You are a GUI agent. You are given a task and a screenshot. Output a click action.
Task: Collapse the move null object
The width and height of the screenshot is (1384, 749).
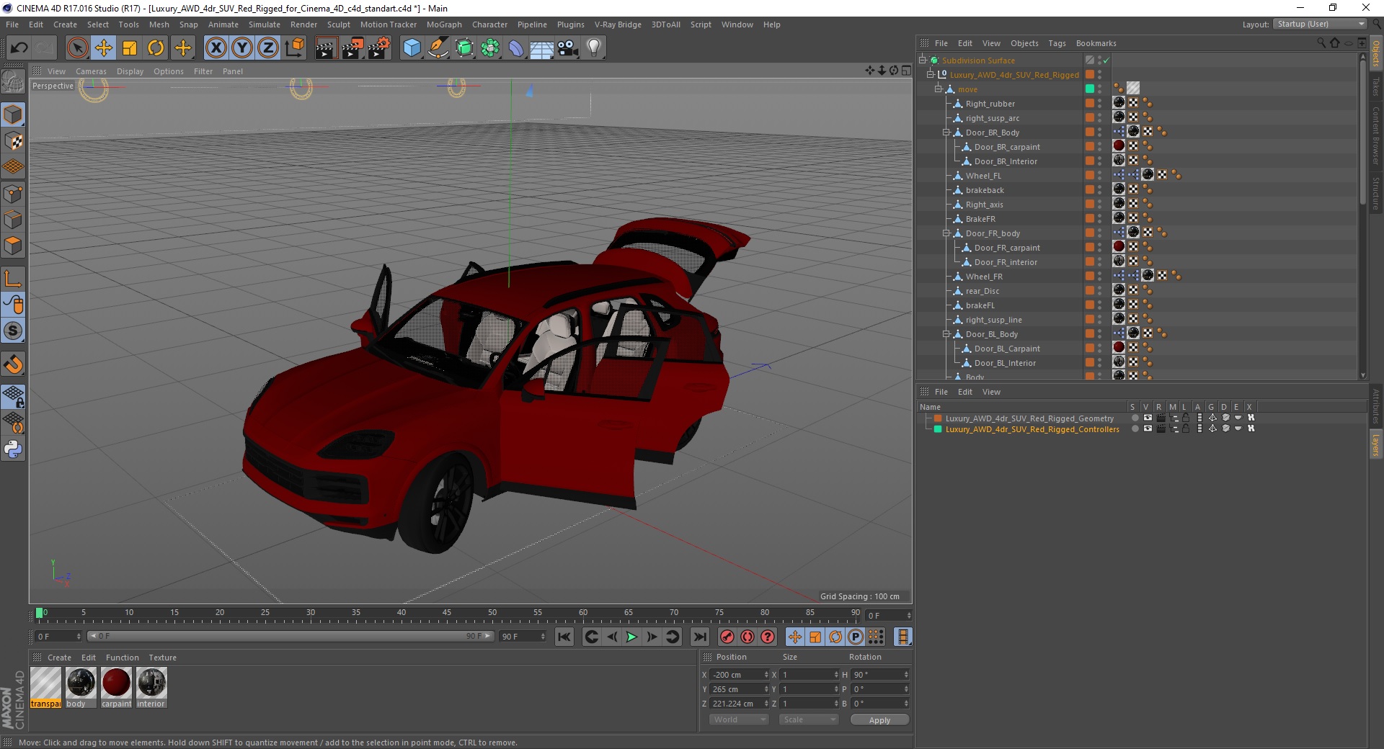pyautogui.click(x=939, y=89)
